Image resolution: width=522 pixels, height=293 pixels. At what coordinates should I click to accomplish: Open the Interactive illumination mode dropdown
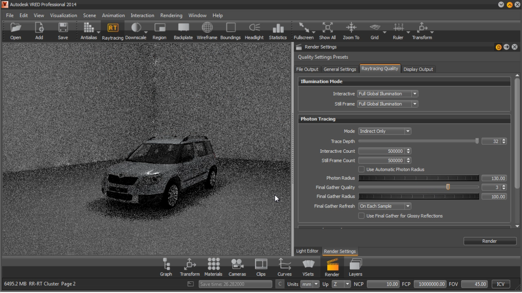(388, 94)
